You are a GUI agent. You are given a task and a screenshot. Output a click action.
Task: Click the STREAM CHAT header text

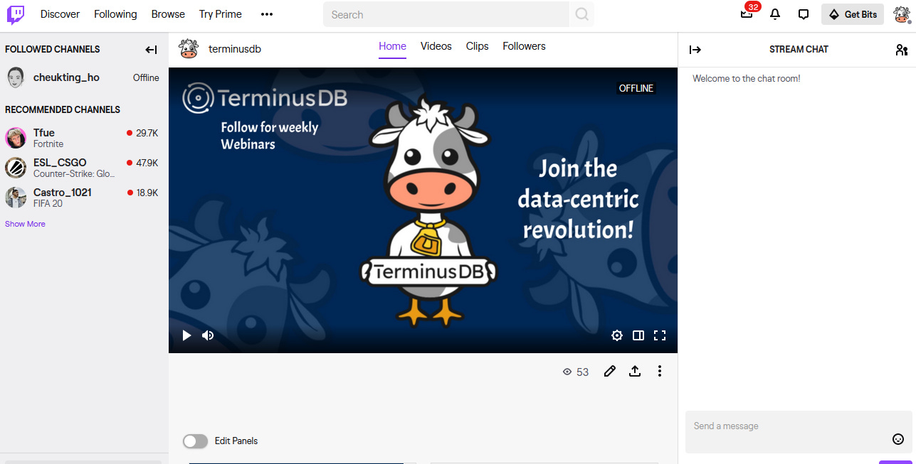click(x=799, y=50)
